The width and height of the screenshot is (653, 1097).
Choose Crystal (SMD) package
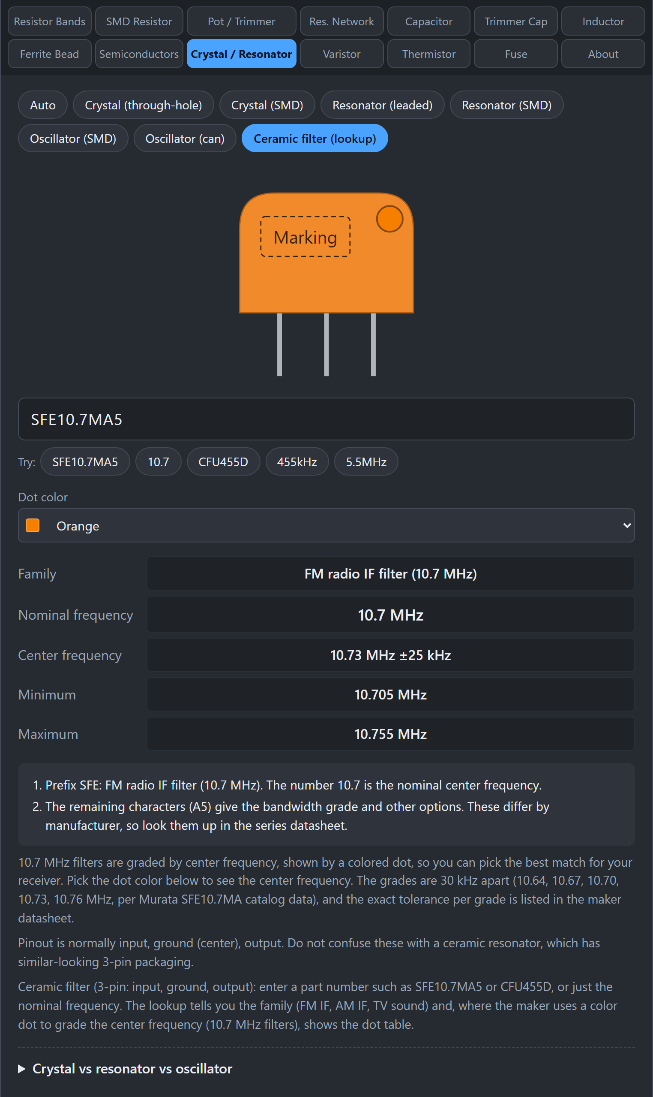(267, 105)
